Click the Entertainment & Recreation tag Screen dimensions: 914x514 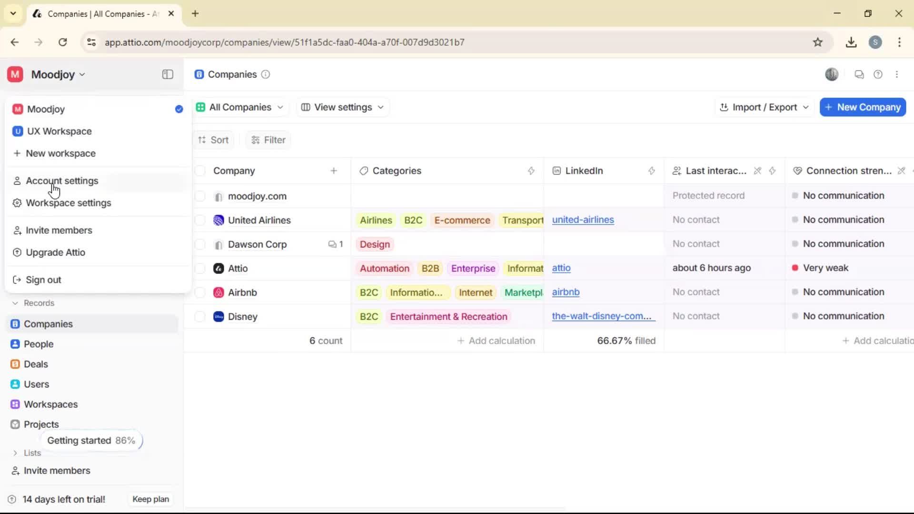pyautogui.click(x=448, y=316)
